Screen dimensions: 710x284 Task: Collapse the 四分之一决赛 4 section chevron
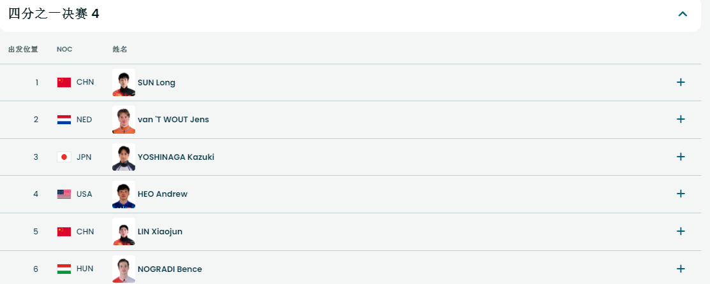[x=683, y=13]
